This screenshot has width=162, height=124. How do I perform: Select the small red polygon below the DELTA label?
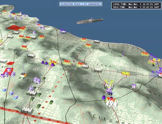coord(11,63)
